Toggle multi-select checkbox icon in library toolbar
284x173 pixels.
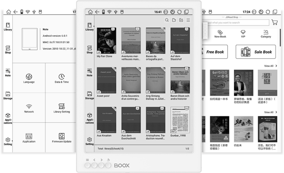click(181, 20)
